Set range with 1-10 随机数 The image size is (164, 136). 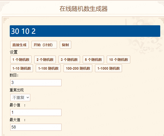coord(21,68)
